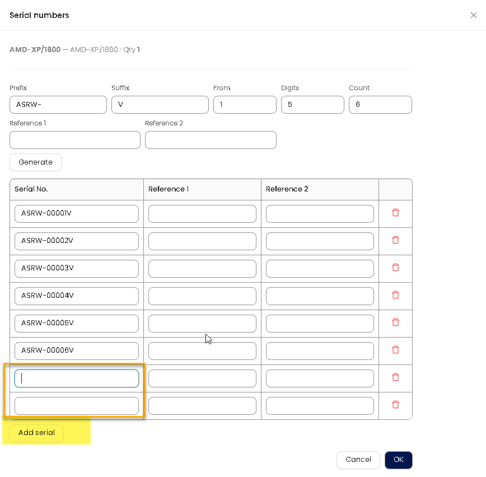This screenshot has height=477, width=486.
Task: Focus Reference 2 for ASRW-00002V
Action: [320, 241]
